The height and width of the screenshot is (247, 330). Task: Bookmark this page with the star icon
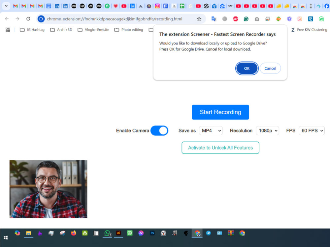click(x=199, y=19)
